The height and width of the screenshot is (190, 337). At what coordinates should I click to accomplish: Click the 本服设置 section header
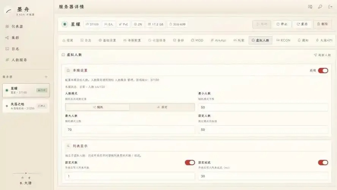(x=80, y=70)
